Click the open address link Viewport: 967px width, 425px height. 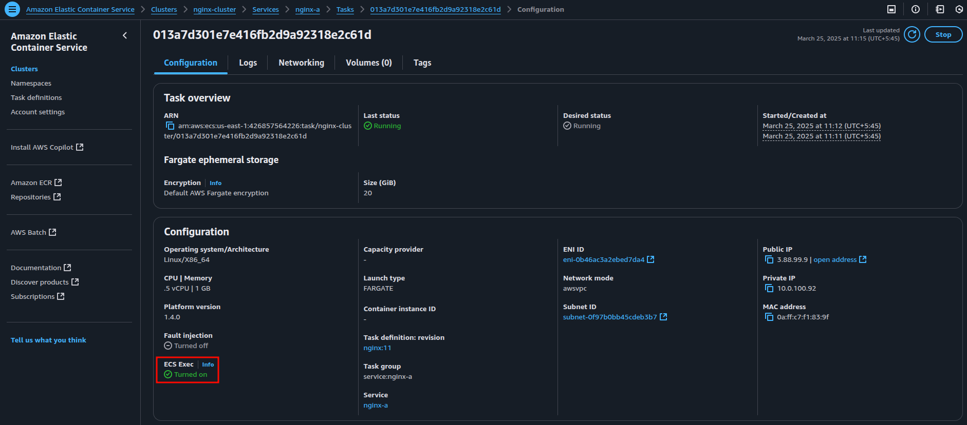(x=835, y=259)
